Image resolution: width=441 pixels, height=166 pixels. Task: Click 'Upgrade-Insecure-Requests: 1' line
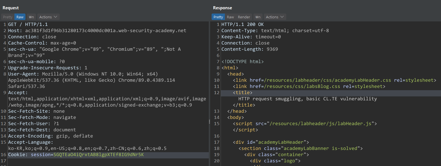pyautogui.click(x=48, y=68)
